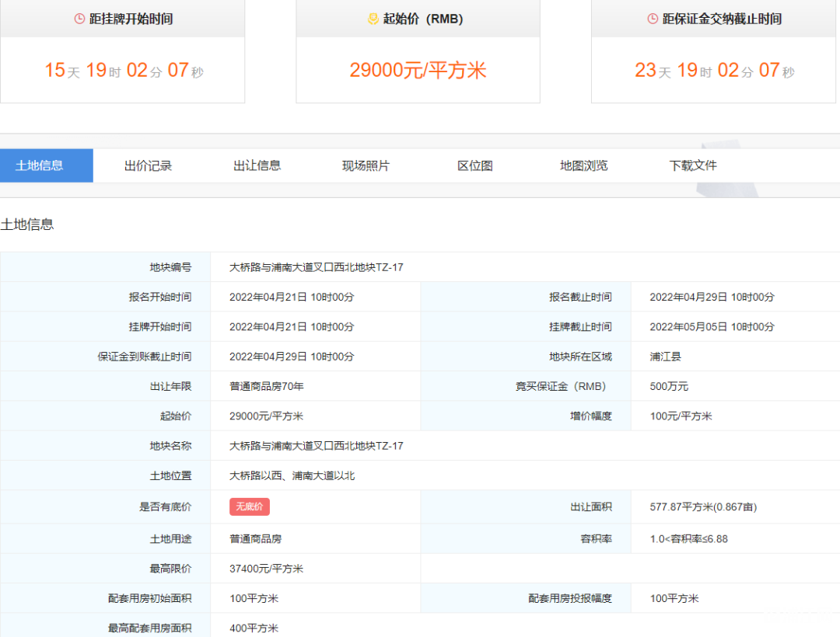Viewport: 840px width, 637px height.
Task: Click 容积率 value 1.0<容积率≤6.88
Action: 689,539
